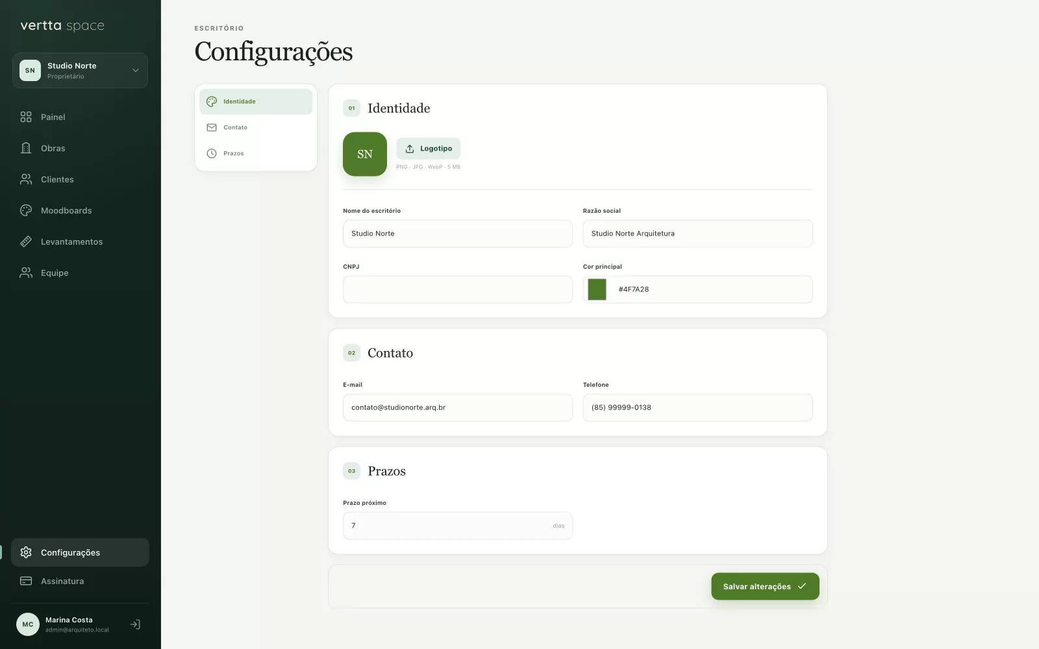Click the logout arrow icon beside Marina Costa

[135, 624]
